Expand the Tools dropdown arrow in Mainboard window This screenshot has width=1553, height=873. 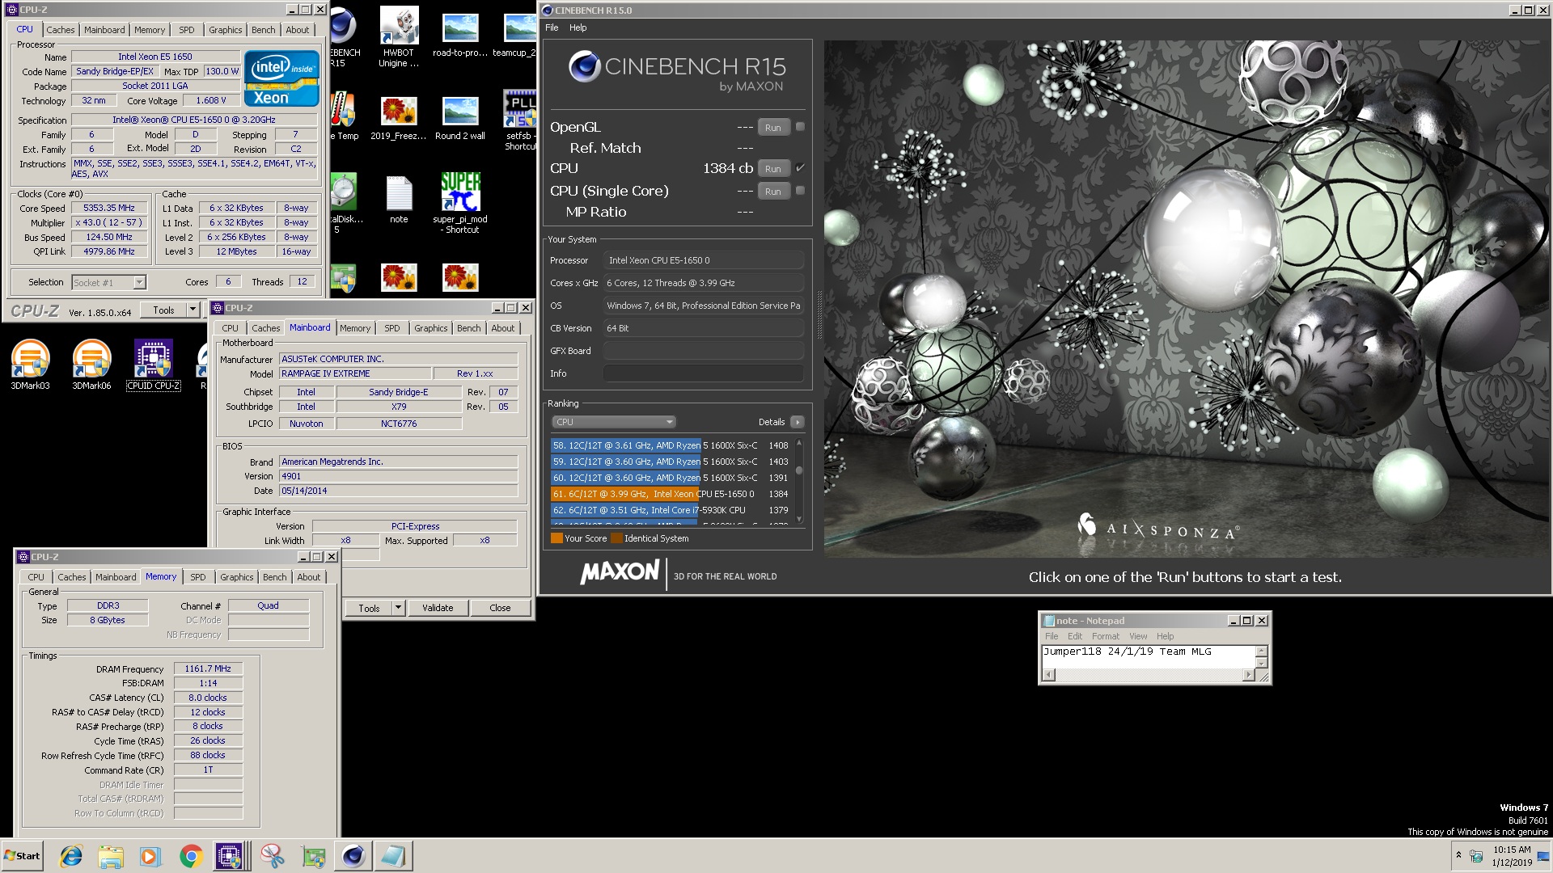tap(398, 608)
